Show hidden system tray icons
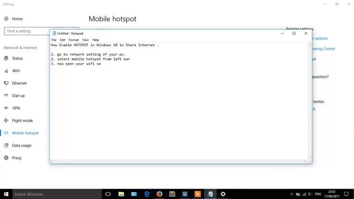 (291, 194)
